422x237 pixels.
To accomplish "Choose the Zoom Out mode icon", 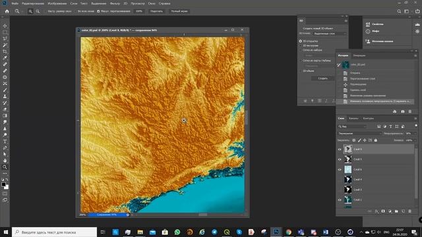I will pos(38,11).
